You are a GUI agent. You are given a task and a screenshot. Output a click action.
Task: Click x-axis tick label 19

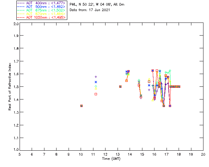[191, 154]
